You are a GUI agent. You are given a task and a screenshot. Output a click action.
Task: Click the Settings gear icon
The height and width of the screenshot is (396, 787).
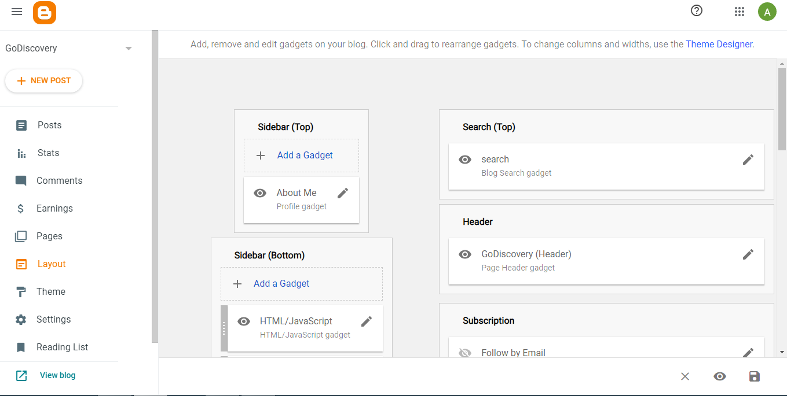(x=21, y=320)
